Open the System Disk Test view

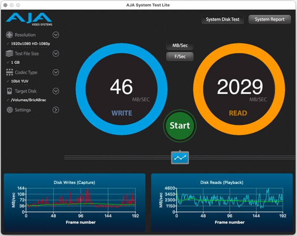223,19
